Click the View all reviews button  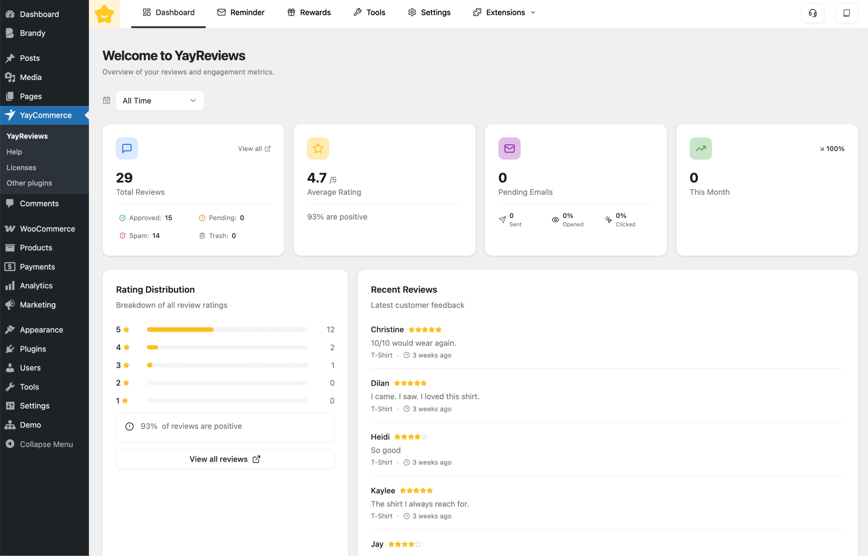click(x=225, y=459)
